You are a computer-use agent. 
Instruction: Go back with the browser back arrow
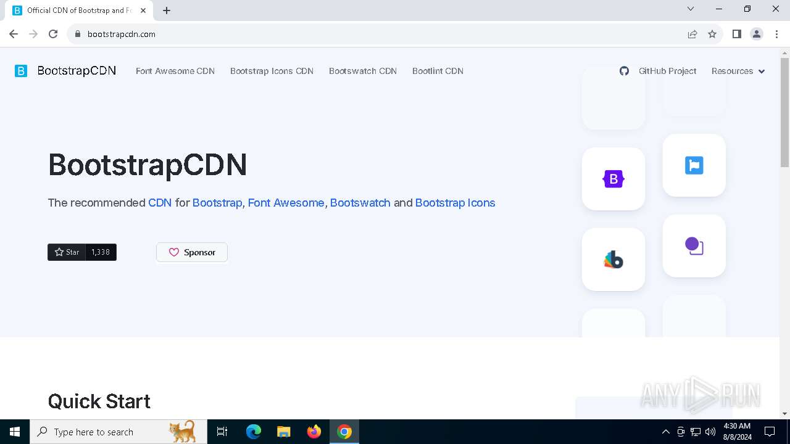(x=14, y=34)
